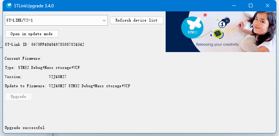Screen dimensions: 279x136
Task: Click the V2J40M27 version value
Action: tap(58, 77)
